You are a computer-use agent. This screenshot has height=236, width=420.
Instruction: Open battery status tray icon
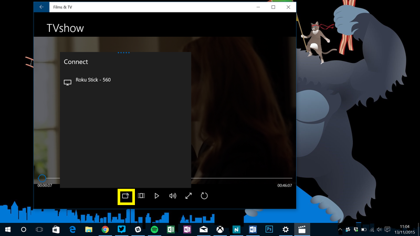pyautogui.click(x=364, y=230)
